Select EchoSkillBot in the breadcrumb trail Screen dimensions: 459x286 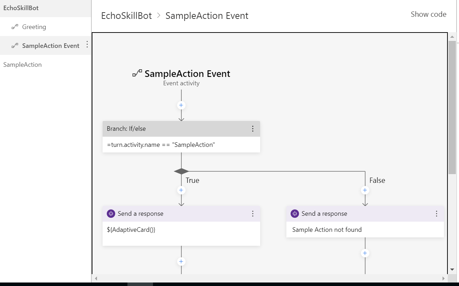coord(126,15)
